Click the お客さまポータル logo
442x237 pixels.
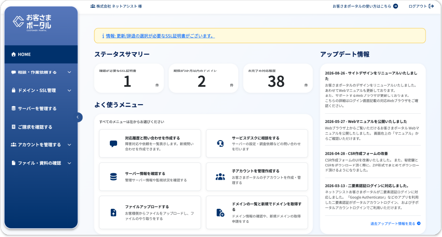pyautogui.click(x=32, y=22)
